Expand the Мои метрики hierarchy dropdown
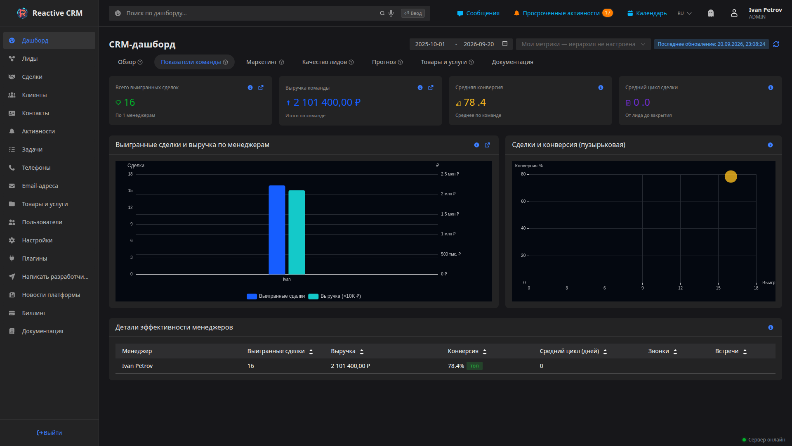This screenshot has height=446, width=792. [x=583, y=44]
